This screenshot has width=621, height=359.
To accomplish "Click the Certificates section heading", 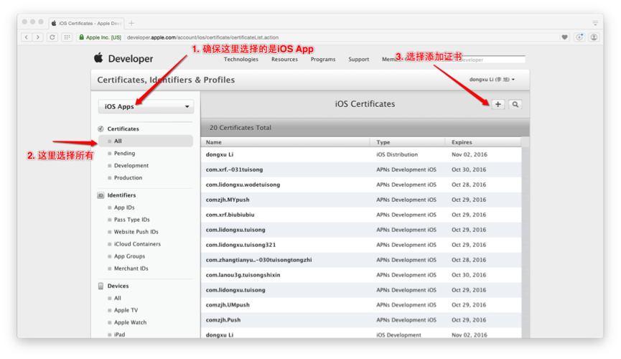I will coord(123,129).
